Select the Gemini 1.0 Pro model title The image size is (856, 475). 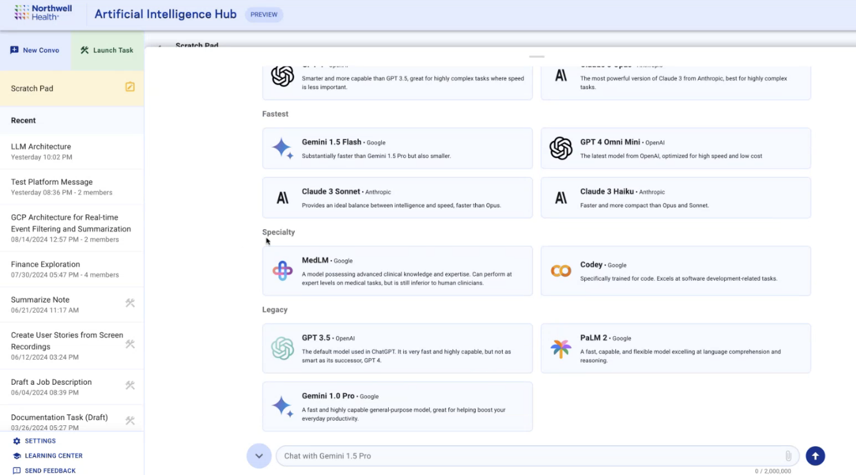pos(328,396)
